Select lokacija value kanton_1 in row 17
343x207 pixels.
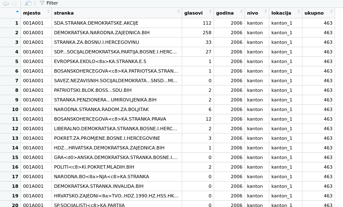pos(286,177)
